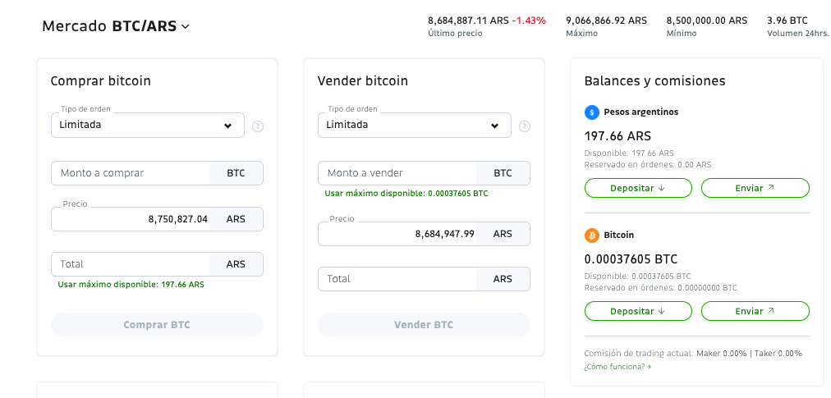Focus the Monto a comprar input field

pyautogui.click(x=131, y=173)
